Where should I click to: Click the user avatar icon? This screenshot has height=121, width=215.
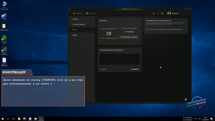[169, 13]
